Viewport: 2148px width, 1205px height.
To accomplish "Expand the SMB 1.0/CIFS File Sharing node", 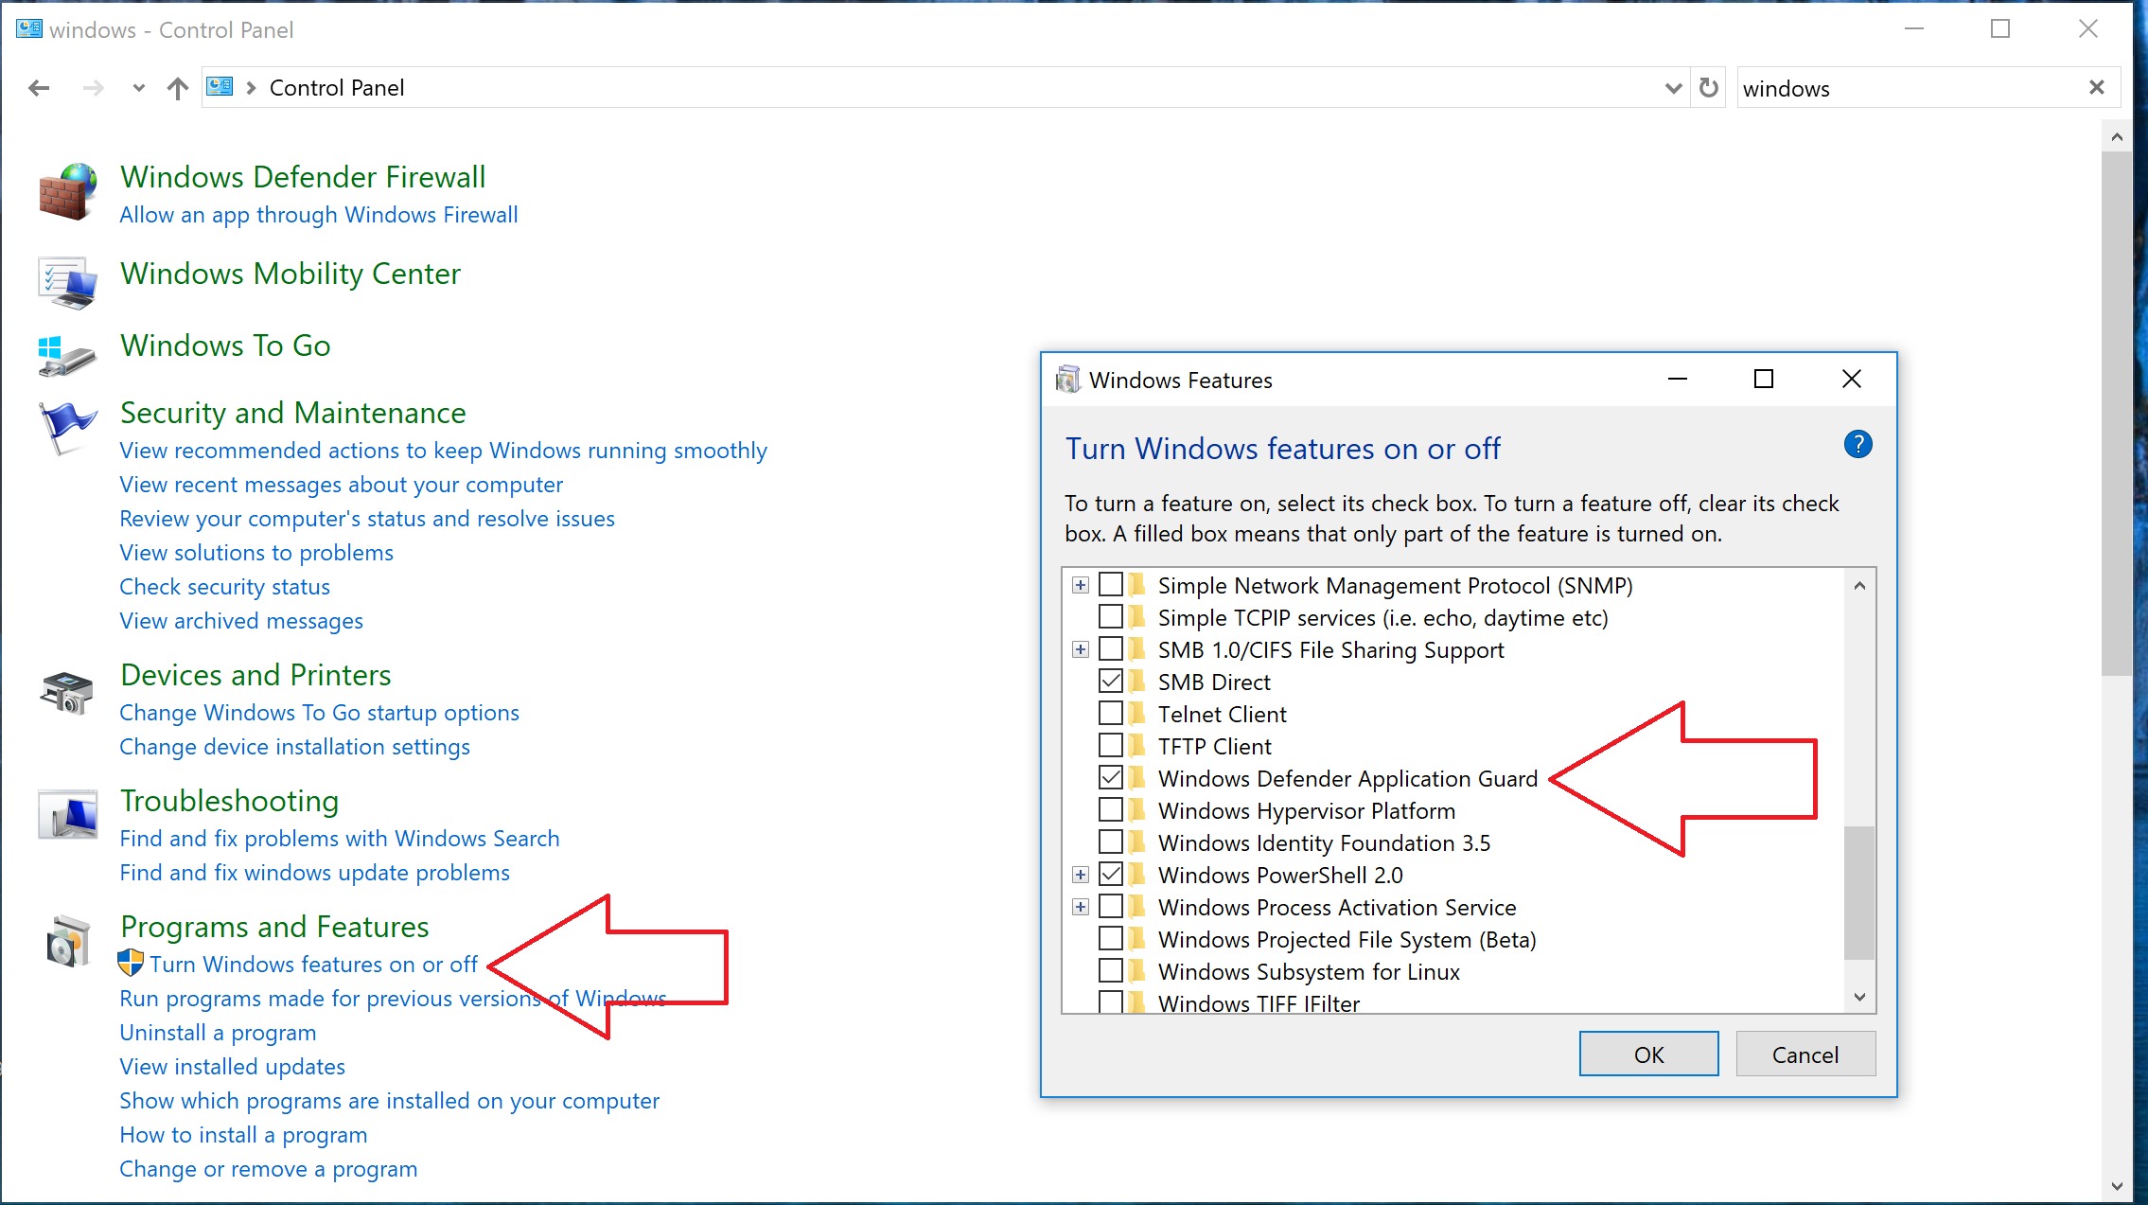I will (x=1080, y=649).
